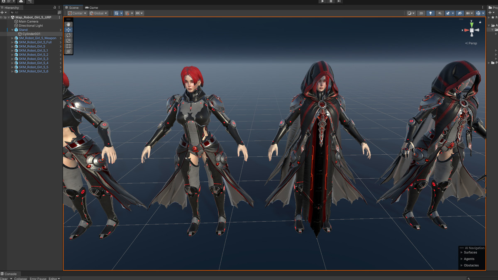Select the Rect tool
Screen dimensions: 498x280
[68, 46]
